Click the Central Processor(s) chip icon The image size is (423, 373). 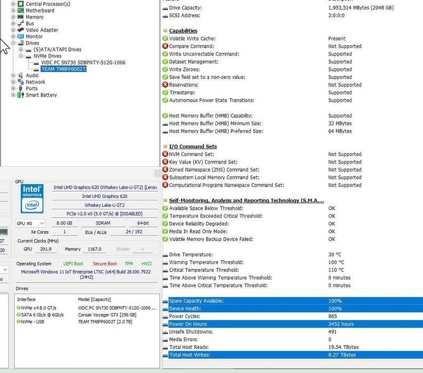click(x=20, y=4)
